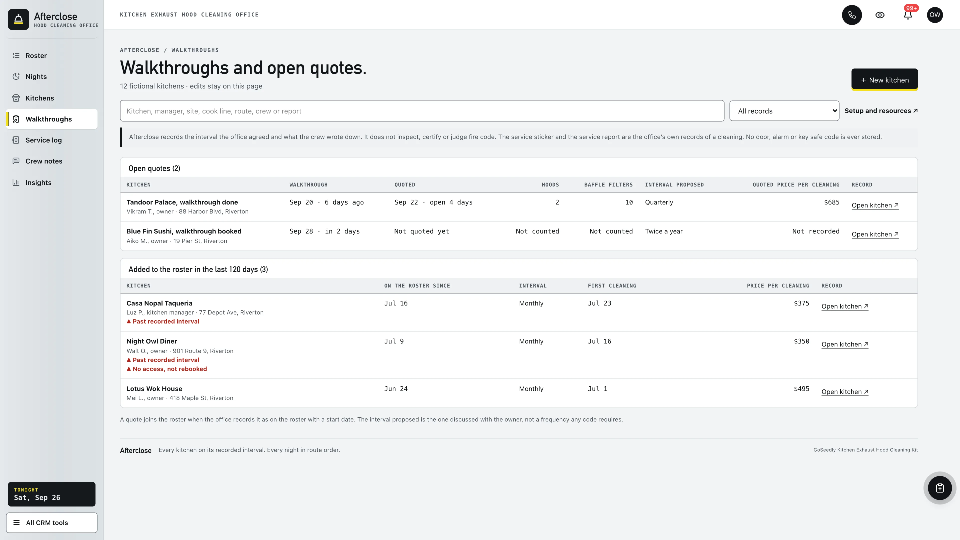Click the floating clipboard-plus action button

tap(940, 488)
